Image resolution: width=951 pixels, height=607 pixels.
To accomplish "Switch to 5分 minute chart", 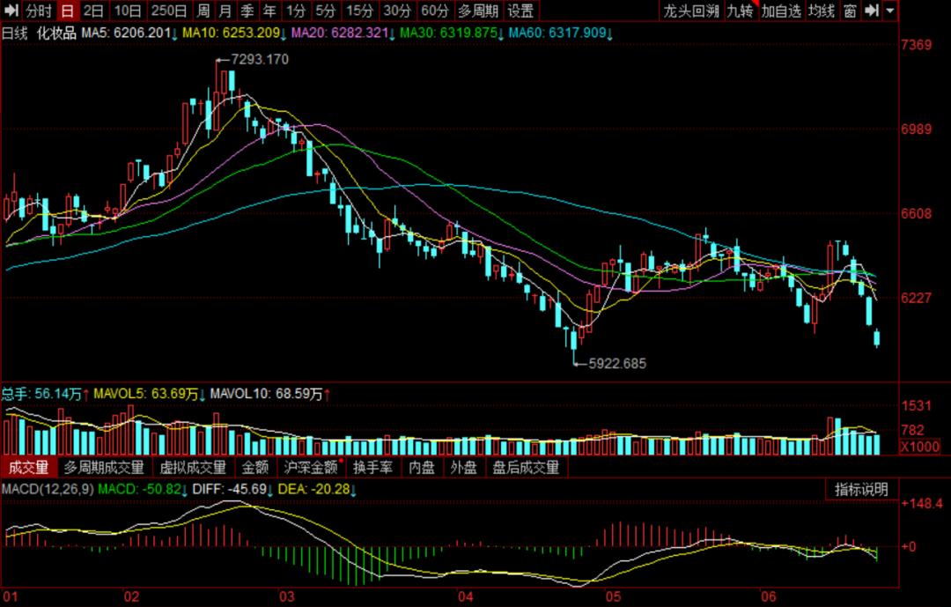I will (x=325, y=11).
